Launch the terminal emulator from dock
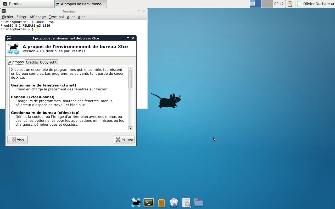 (x=149, y=203)
